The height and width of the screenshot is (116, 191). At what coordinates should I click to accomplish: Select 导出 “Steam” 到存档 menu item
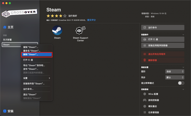coord(37,65)
